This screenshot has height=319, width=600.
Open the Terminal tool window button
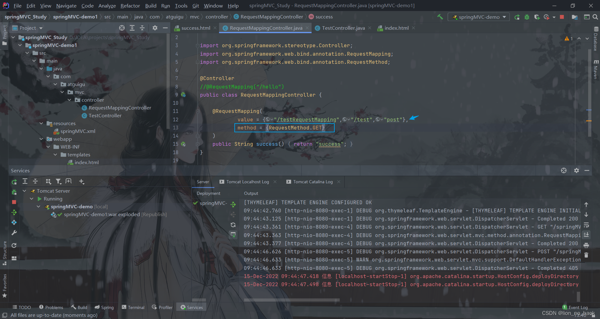(x=133, y=307)
